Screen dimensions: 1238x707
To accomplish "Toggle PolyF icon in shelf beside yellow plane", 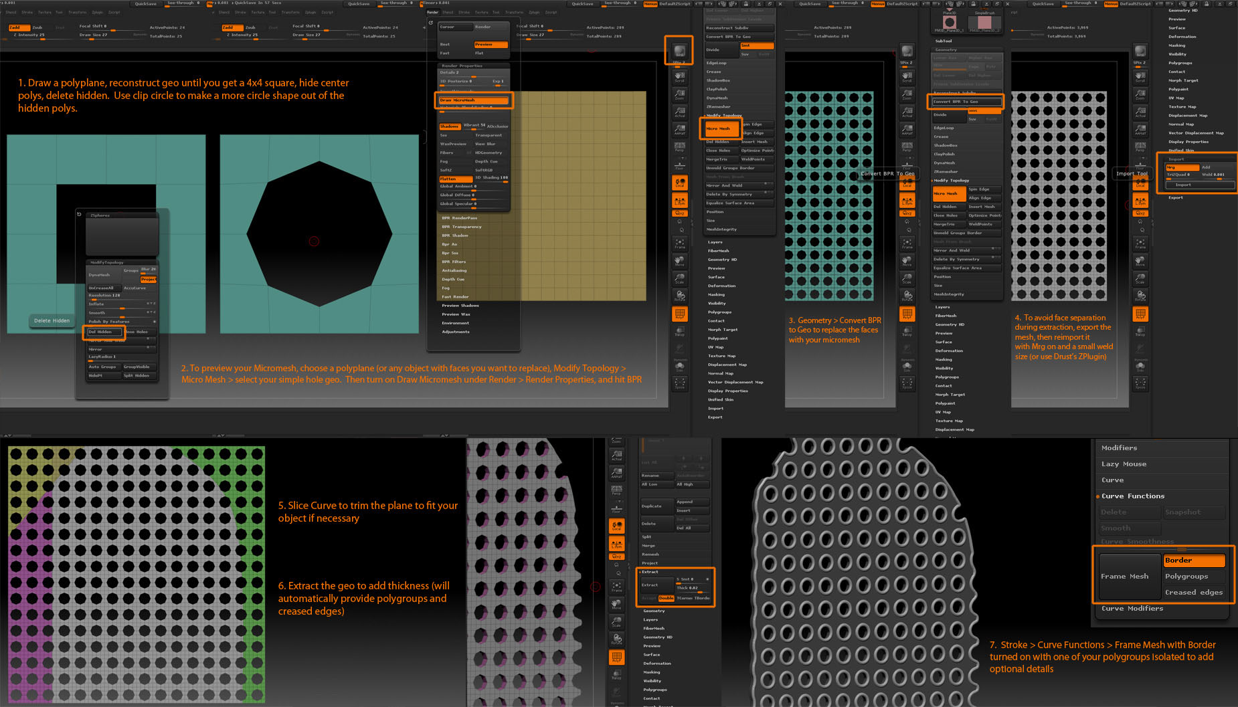I will (679, 314).
